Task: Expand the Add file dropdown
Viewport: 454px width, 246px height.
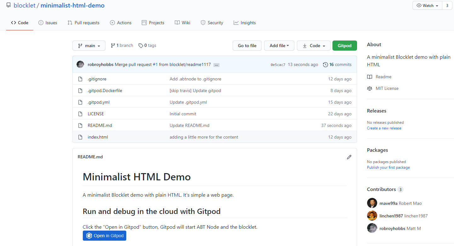Action: click(279, 46)
